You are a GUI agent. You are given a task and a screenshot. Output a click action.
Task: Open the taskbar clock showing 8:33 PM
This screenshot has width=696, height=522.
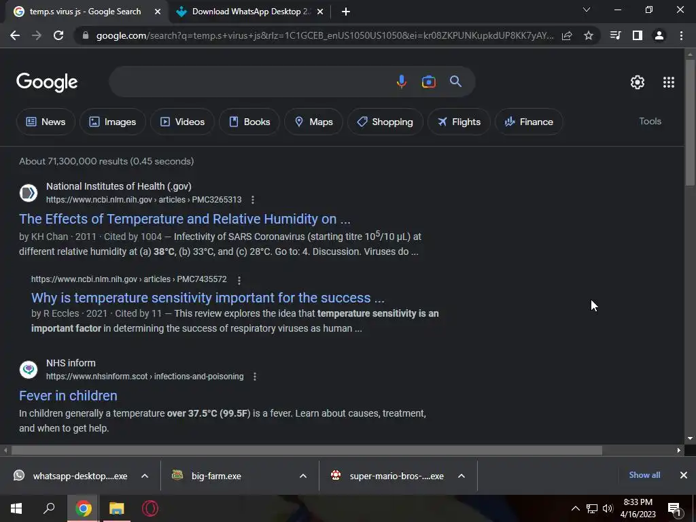coord(638,508)
